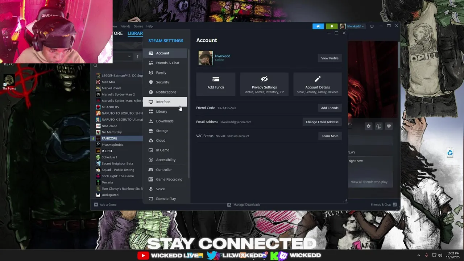Open Downloads settings
This screenshot has height=261, width=464.
tap(165, 121)
